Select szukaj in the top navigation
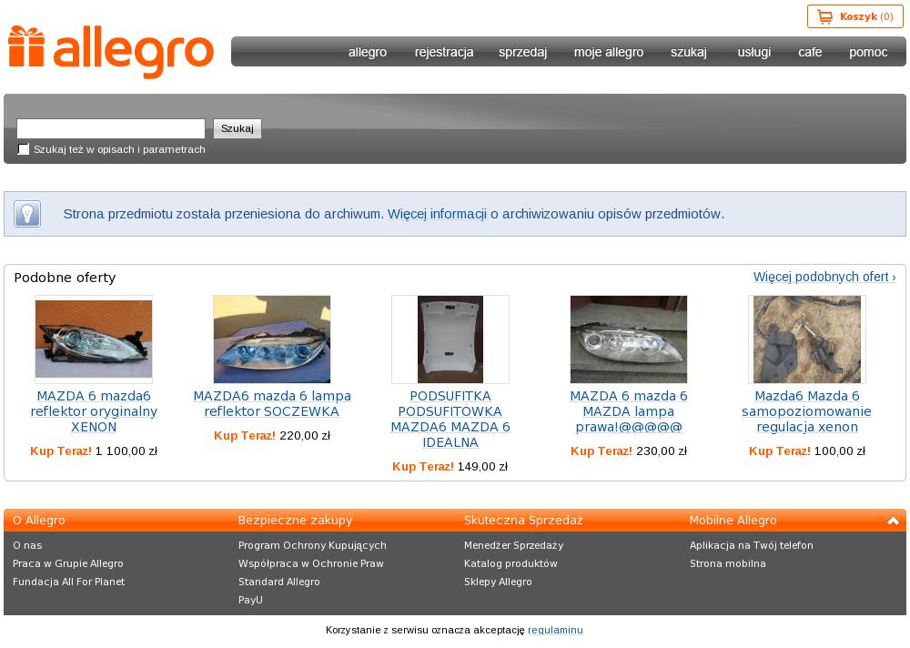Screen dimensions: 910x648 [x=688, y=52]
